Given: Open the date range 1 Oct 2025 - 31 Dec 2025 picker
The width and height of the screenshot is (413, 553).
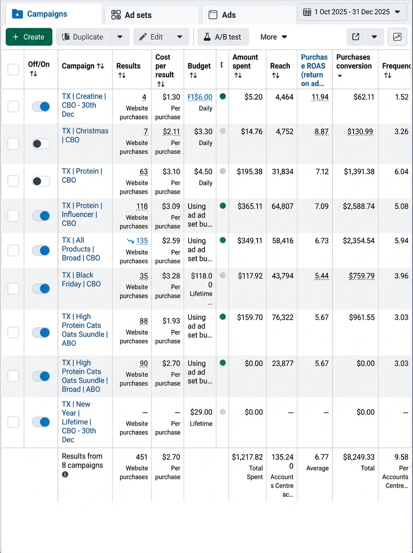Looking at the screenshot, I should pyautogui.click(x=352, y=12).
